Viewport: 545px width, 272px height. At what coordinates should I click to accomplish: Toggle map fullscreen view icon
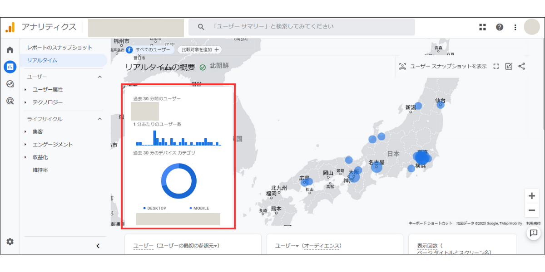[496, 66]
